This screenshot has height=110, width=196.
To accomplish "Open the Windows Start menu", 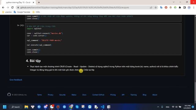I will pyautogui.click(x=5, y=107).
